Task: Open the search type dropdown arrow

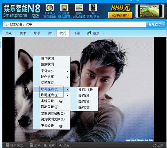Action: [x=8, y=24]
